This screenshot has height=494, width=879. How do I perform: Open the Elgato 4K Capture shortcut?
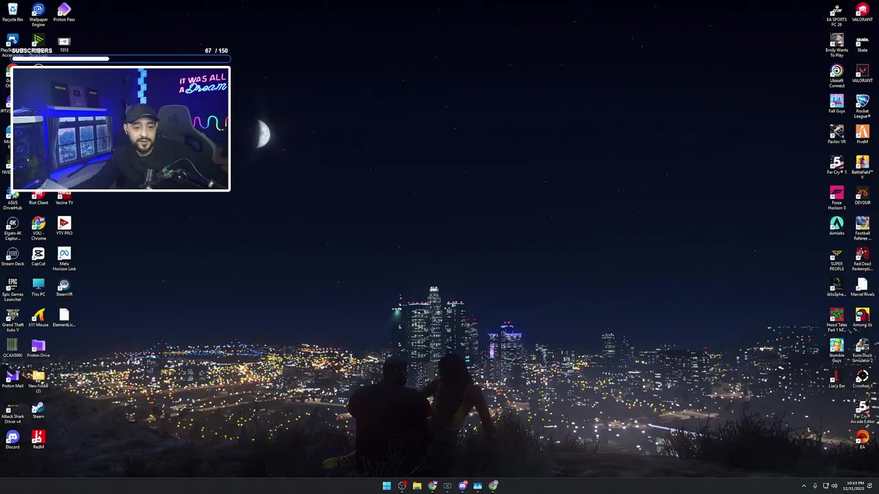tap(12, 228)
